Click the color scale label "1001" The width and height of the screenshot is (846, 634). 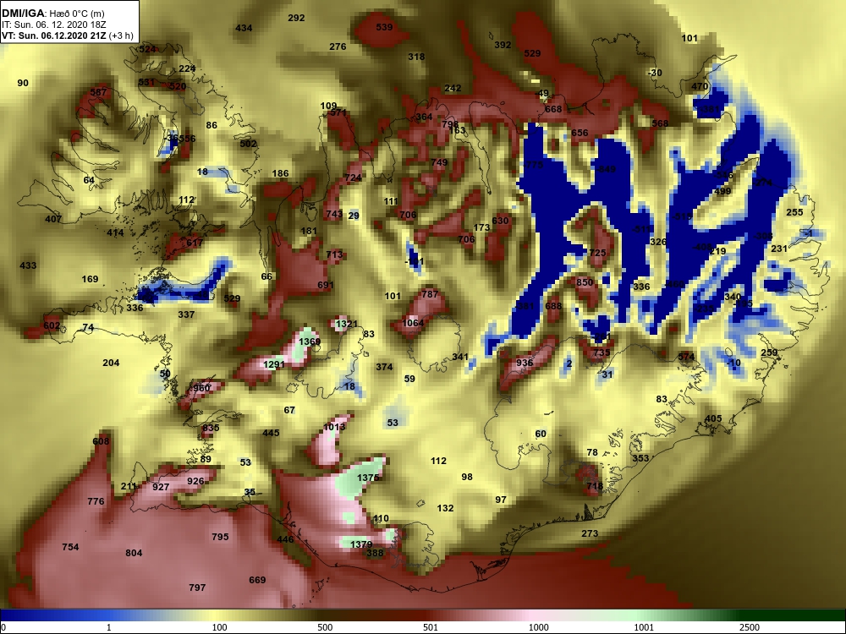click(x=644, y=627)
